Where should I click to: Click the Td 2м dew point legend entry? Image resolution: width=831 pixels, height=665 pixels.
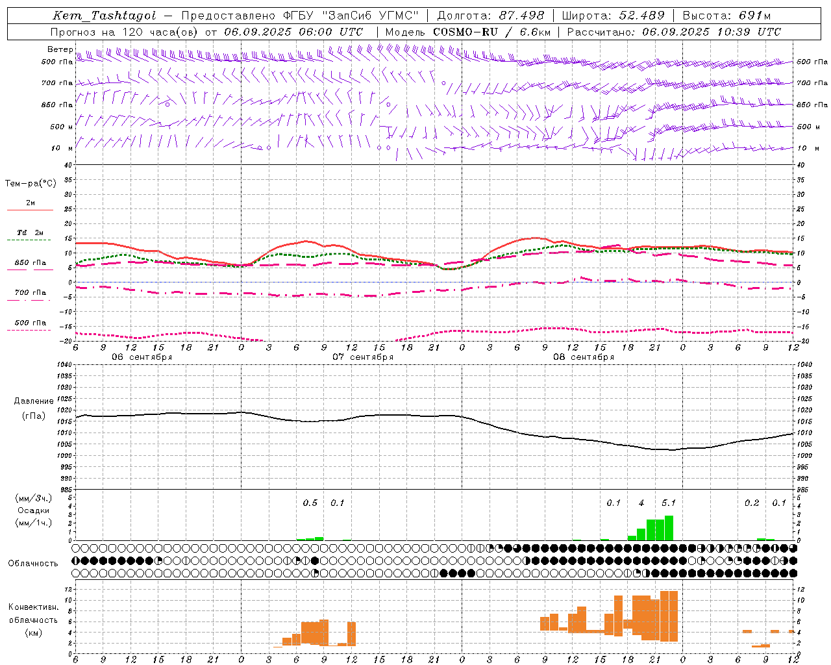click(x=30, y=232)
